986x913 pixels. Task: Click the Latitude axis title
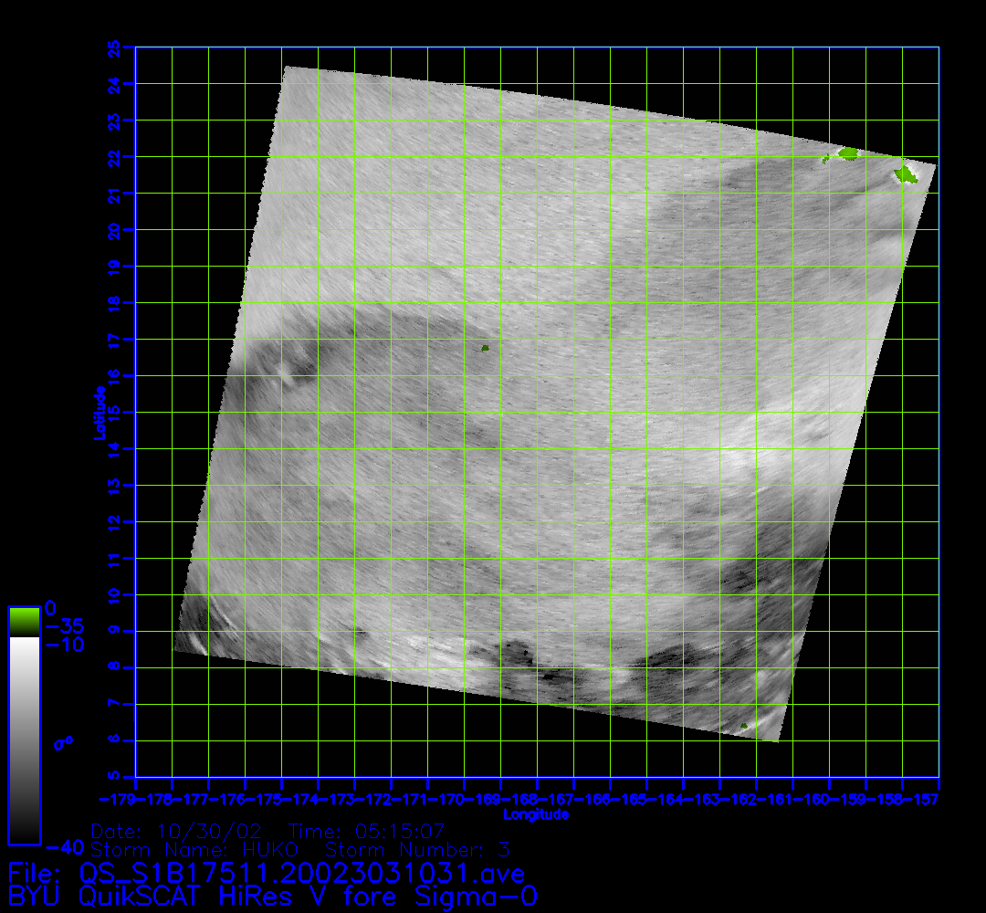[x=99, y=412]
